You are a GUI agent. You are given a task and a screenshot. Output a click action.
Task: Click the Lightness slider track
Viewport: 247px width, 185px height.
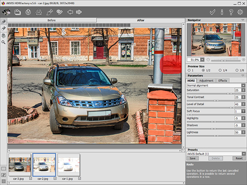click(x=216, y=136)
